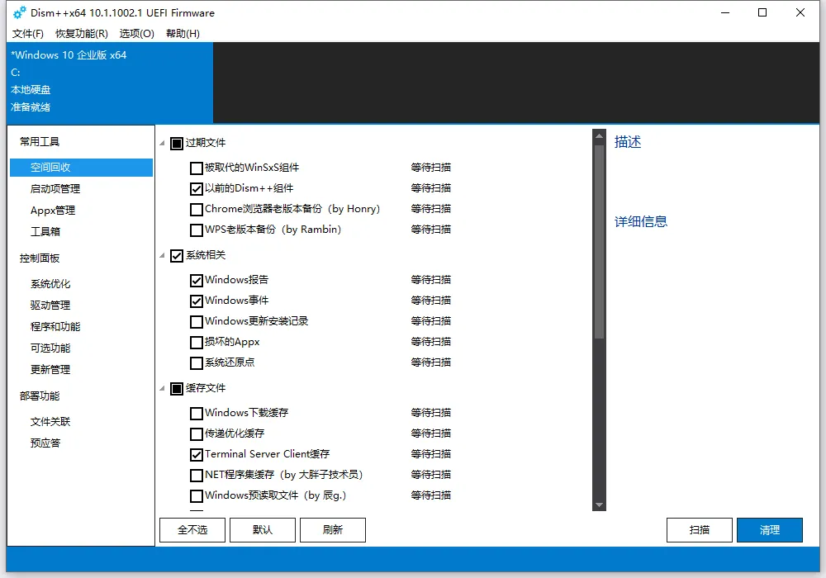Open 更新管理 in the sidebar
826x578 pixels.
point(50,370)
